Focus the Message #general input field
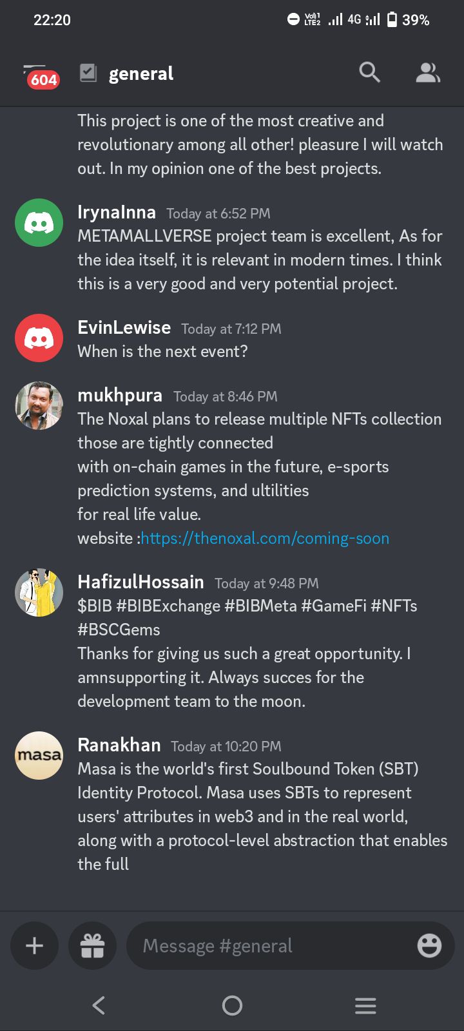 coord(271,945)
